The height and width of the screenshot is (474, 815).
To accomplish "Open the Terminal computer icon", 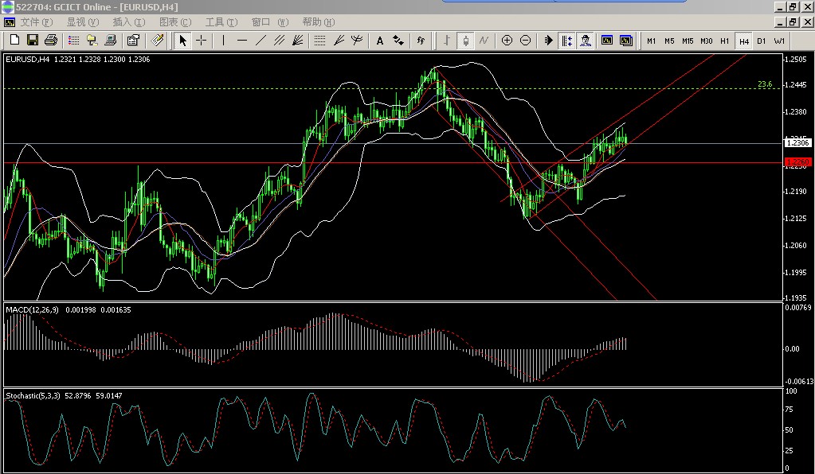I will [110, 40].
